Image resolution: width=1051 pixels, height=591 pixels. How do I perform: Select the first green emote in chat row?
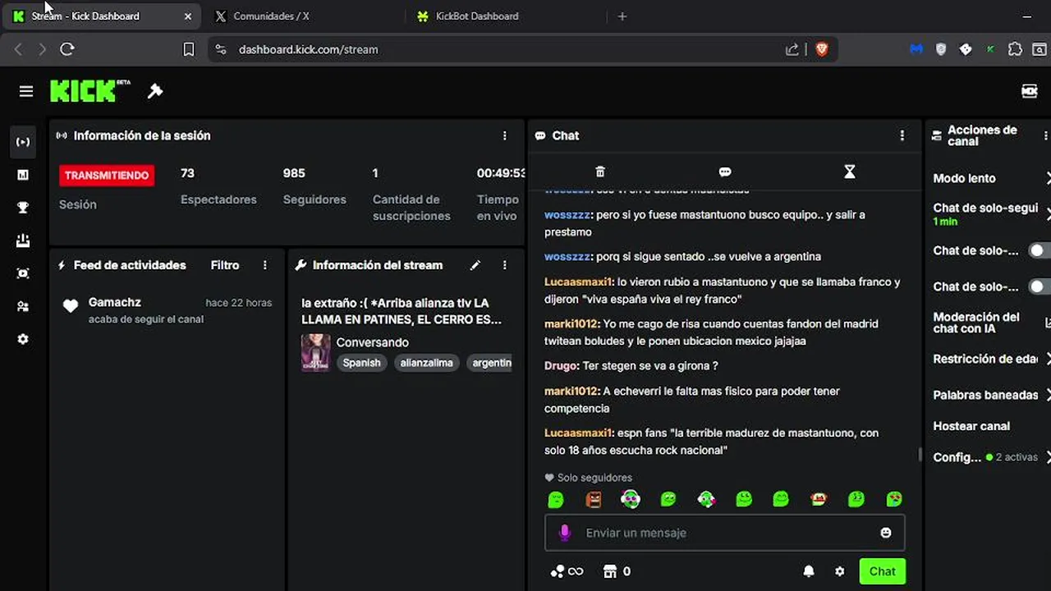click(556, 499)
